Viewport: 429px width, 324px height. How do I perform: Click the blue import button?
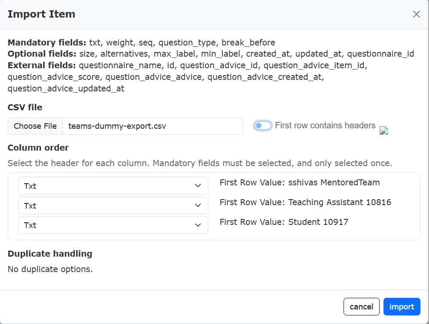click(402, 307)
